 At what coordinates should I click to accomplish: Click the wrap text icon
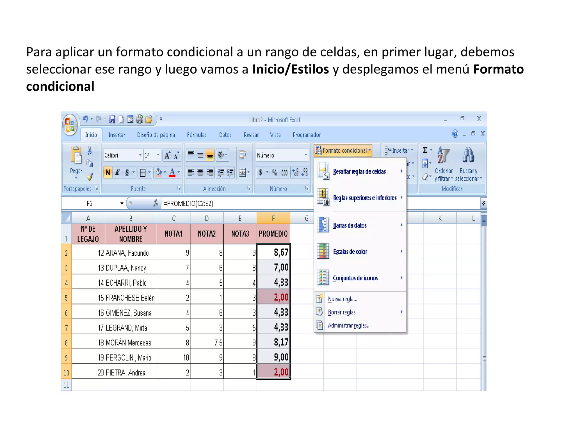(x=242, y=155)
